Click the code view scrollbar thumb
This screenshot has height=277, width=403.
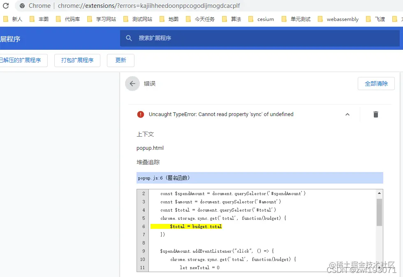(x=379, y=212)
